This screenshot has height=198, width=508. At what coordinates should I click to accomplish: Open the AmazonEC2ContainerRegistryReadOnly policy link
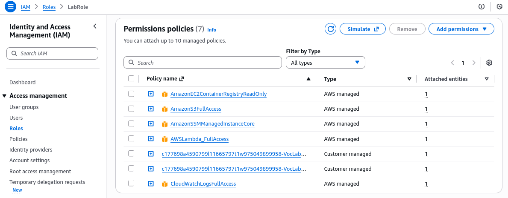pos(219,94)
